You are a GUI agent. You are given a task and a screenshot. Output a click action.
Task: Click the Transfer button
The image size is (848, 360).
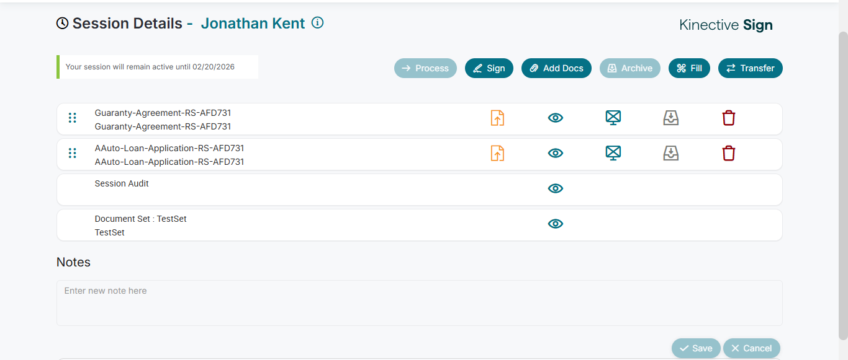(x=751, y=68)
